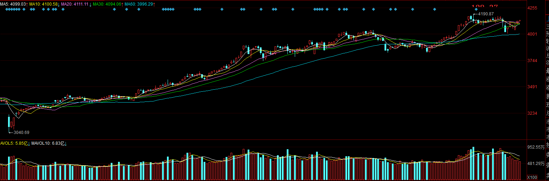Click the 3491 price axis label
The width and height of the screenshot is (549, 181).
point(532,87)
